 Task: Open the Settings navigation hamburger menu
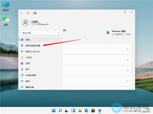[x=28, y=13]
